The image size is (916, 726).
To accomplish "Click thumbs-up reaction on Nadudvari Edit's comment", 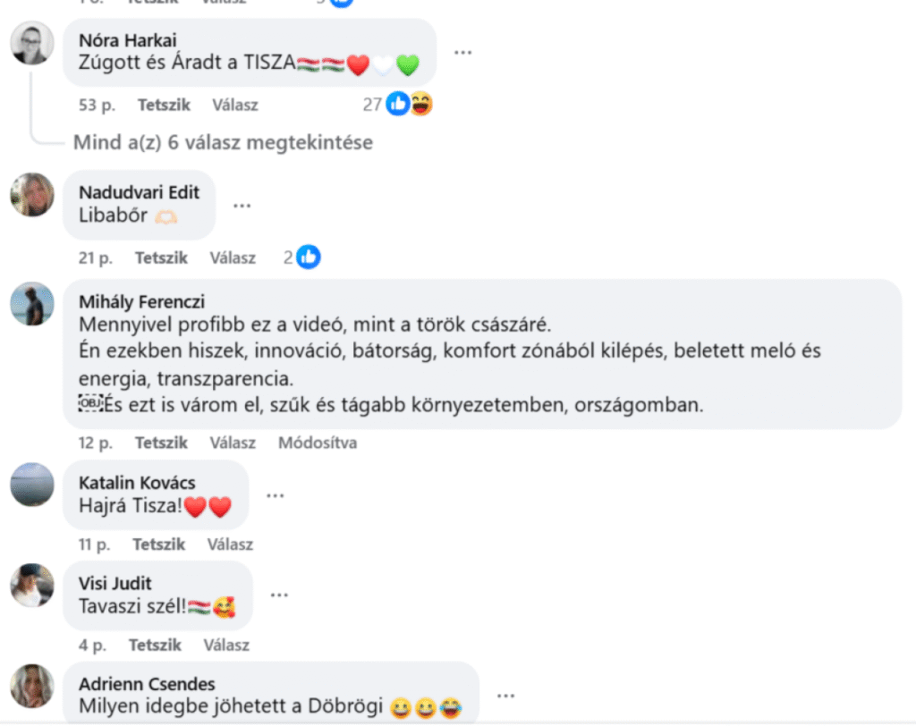I will click(309, 257).
